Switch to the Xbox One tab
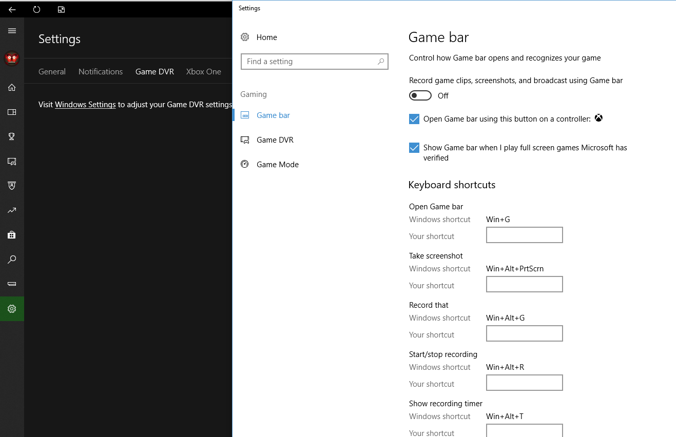 tap(203, 72)
